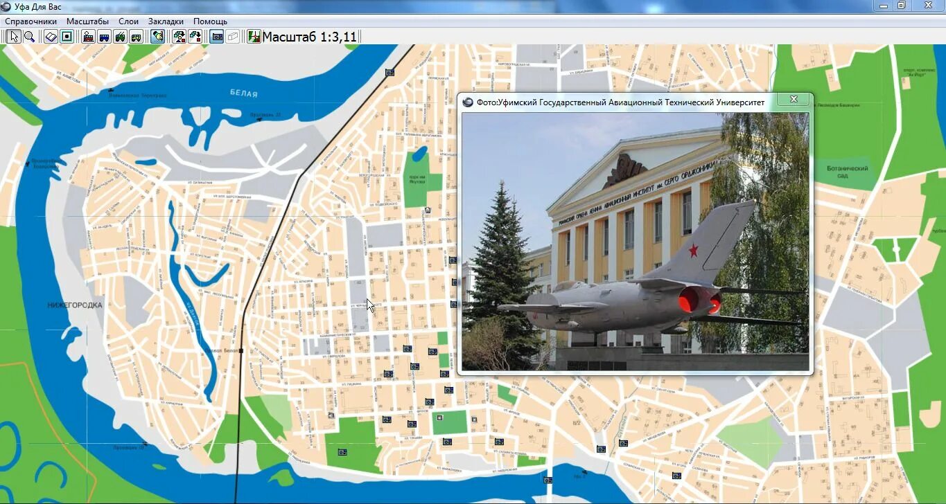Screen dimensions: 946x504
Task: Open the Помощь menu
Action: [x=210, y=21]
